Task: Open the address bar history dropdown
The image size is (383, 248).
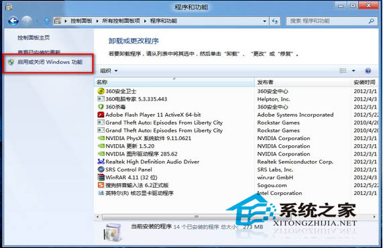Action: pyautogui.click(x=264, y=21)
